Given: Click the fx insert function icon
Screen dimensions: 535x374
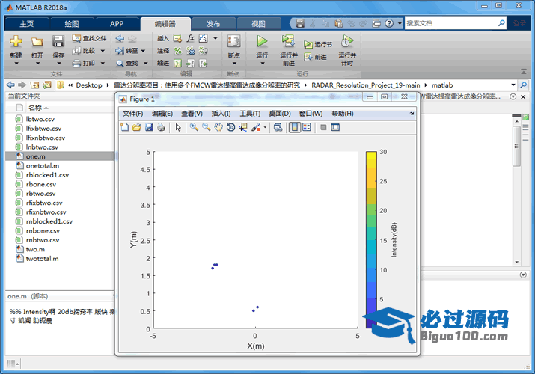Looking at the screenshot, I should click(x=190, y=38).
